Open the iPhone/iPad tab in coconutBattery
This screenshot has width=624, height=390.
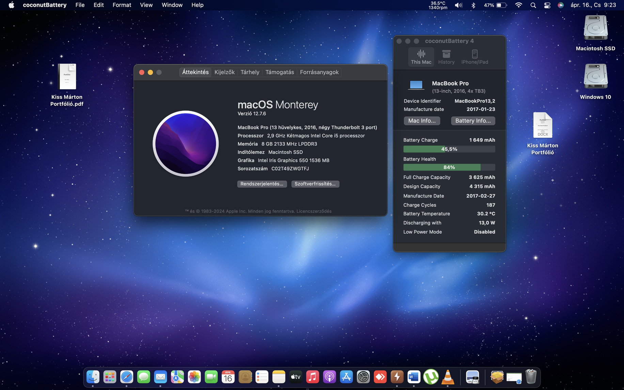(x=474, y=57)
